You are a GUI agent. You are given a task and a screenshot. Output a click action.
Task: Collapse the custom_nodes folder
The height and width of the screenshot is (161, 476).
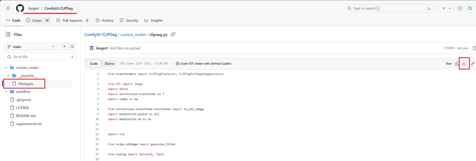point(6,68)
